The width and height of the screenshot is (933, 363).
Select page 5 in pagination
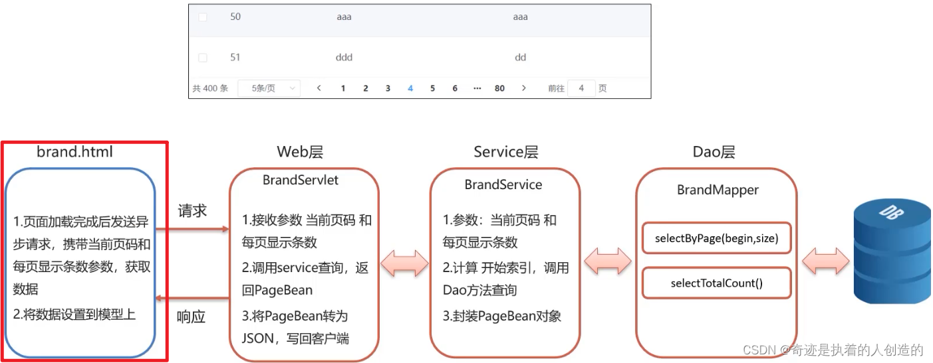(x=432, y=88)
